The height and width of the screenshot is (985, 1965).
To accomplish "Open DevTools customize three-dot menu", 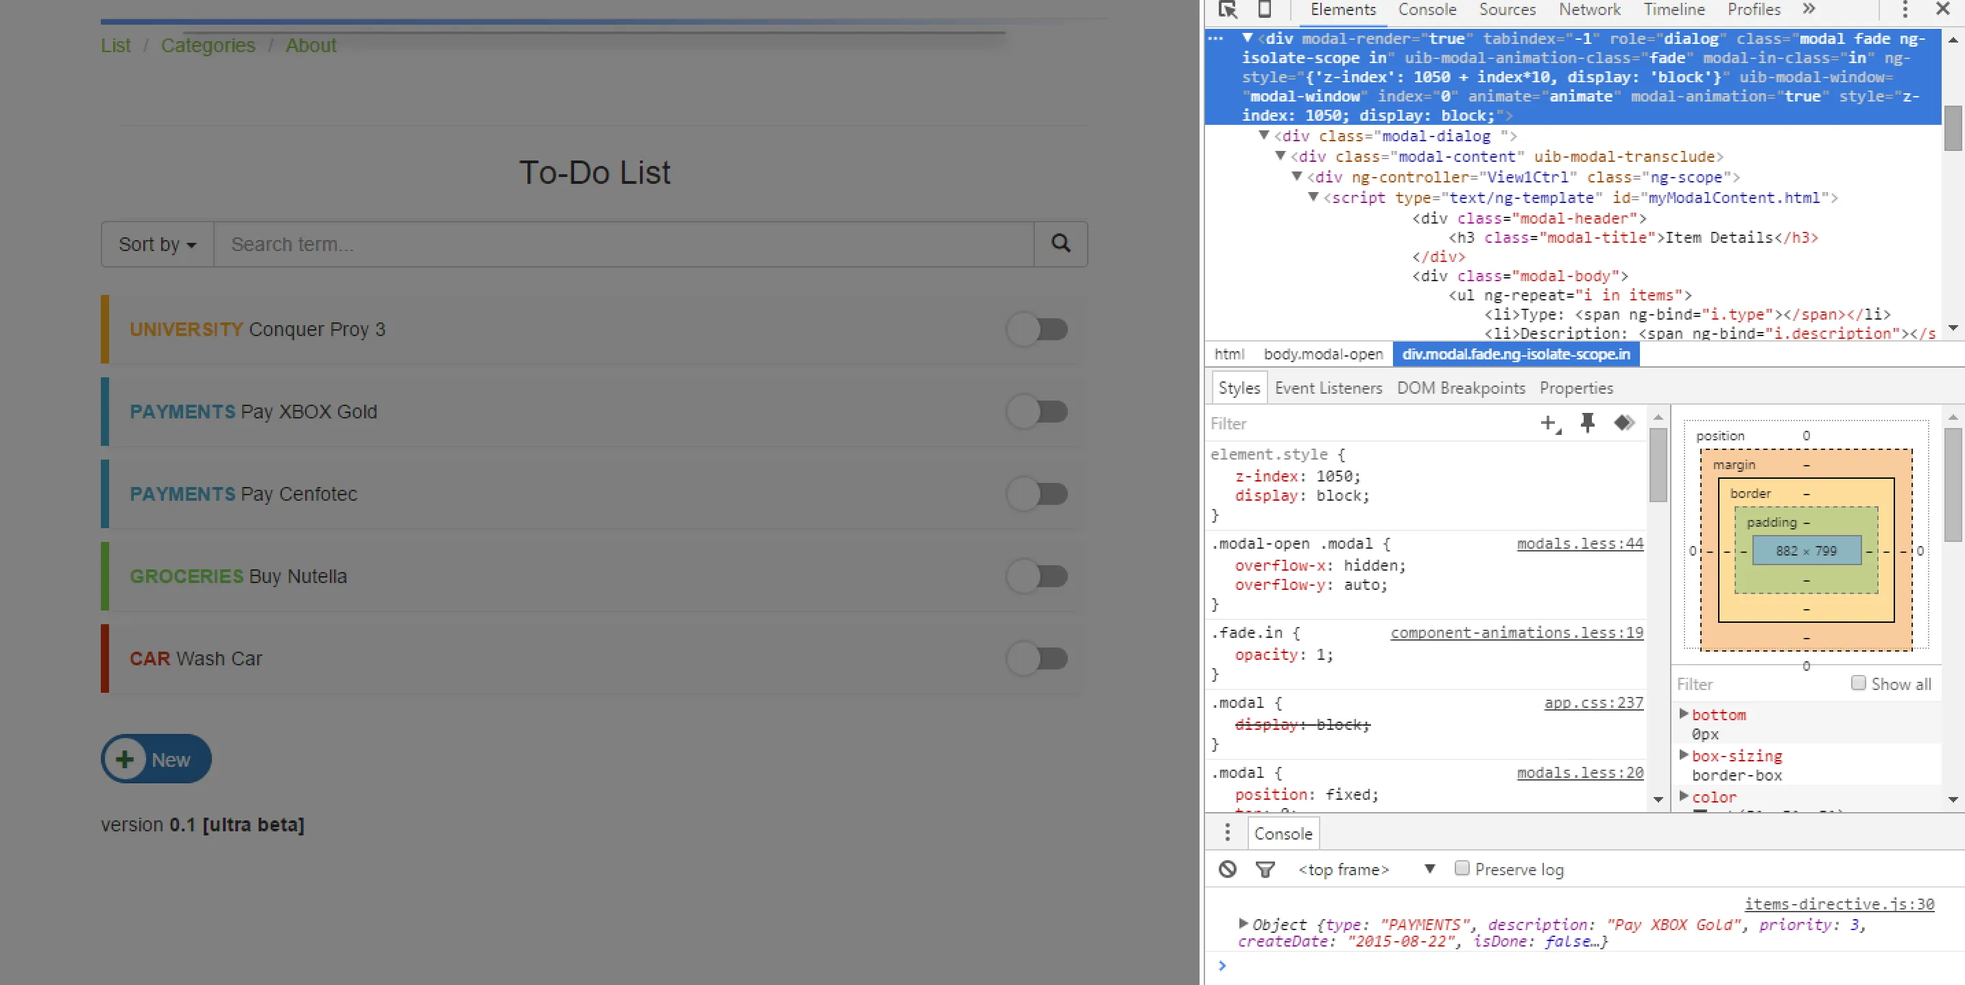I will pos(1905,9).
